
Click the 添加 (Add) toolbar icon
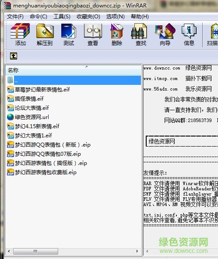coord(20,35)
